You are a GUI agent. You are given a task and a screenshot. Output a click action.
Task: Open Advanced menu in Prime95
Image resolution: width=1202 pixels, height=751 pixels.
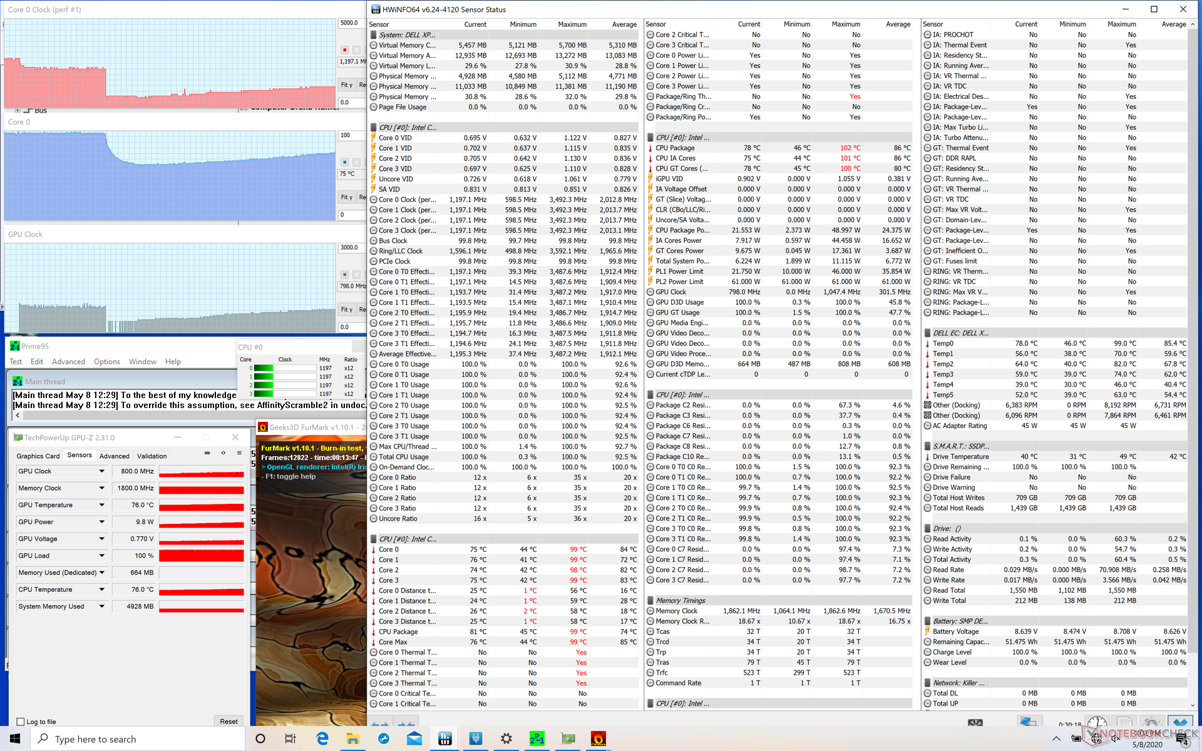pos(68,362)
